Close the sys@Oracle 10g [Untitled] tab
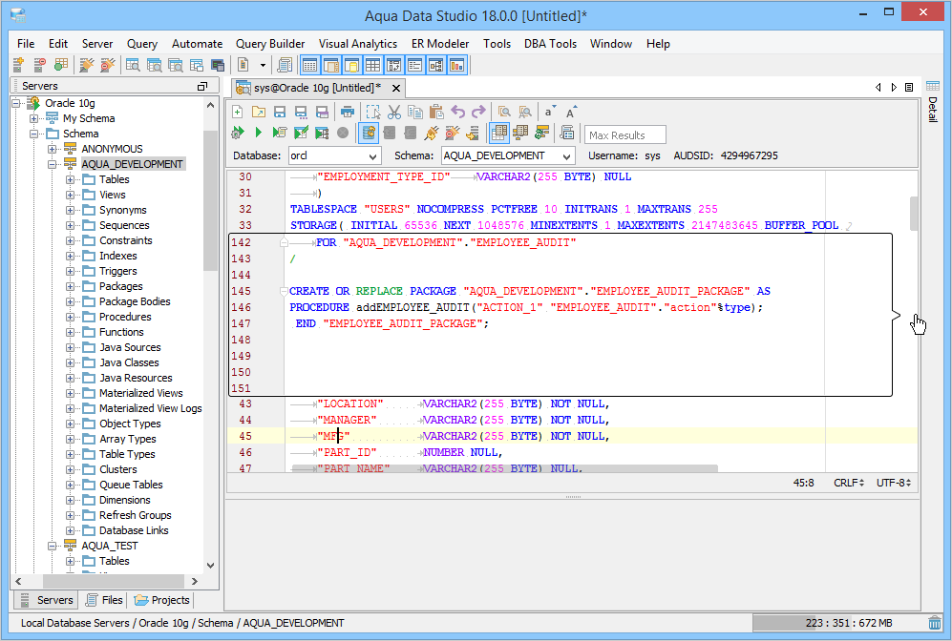 pos(396,89)
